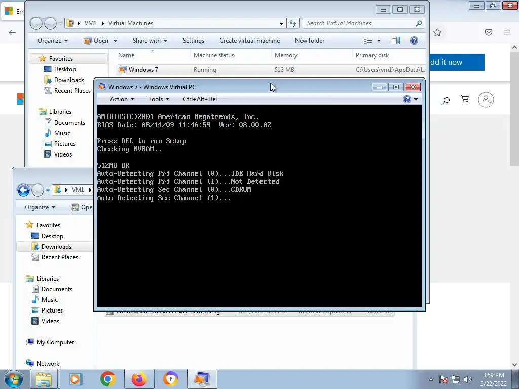The image size is (519, 389).
Task: Send Ctrl+Alt+Del to the virtual machine
Action: 200,99
